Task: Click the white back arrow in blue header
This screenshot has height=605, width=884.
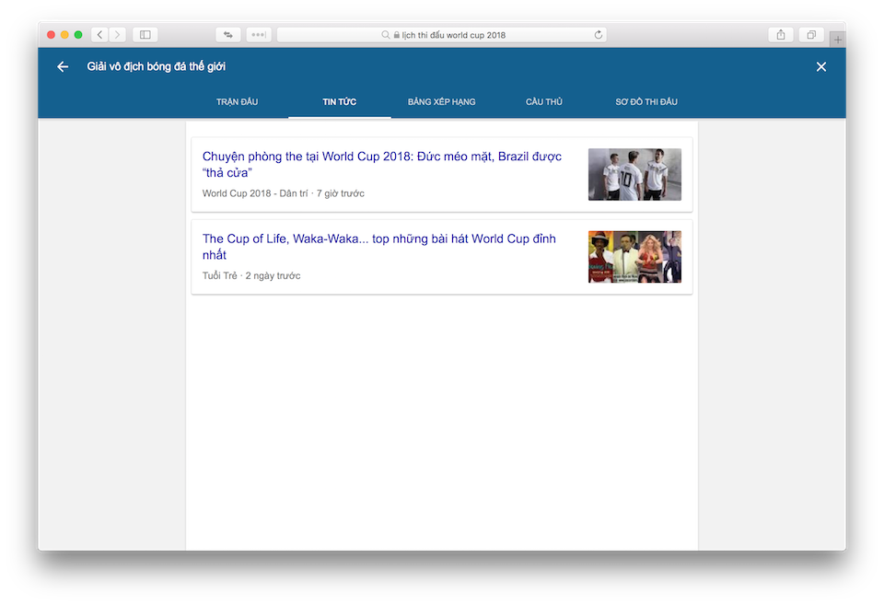Action: (63, 66)
